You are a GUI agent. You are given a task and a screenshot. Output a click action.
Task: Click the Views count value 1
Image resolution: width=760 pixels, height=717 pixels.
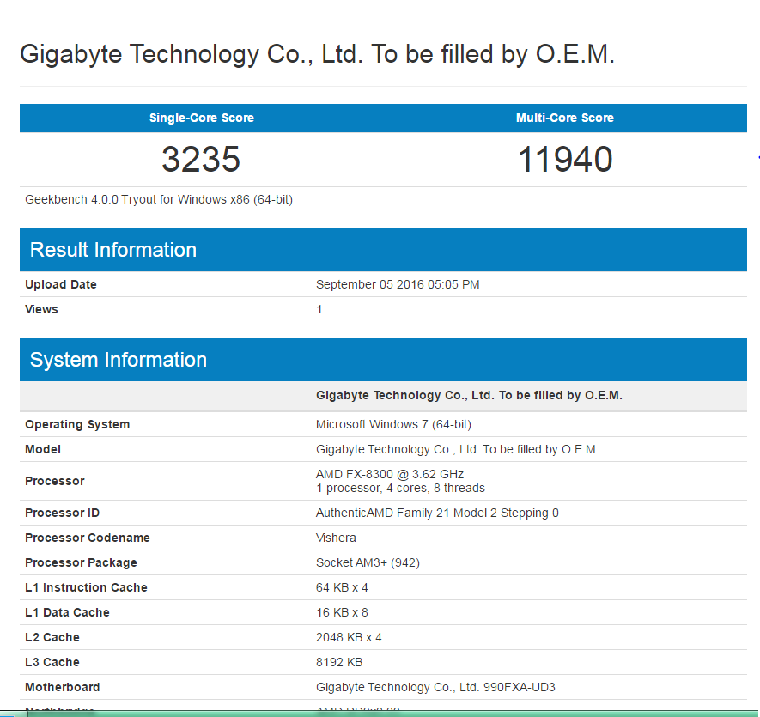coord(319,309)
